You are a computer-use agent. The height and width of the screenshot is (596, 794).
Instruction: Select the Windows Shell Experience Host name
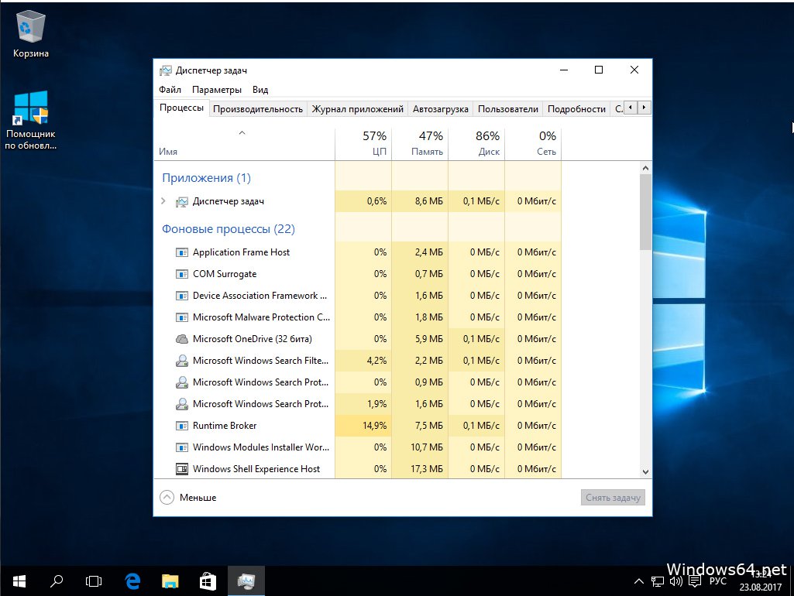click(256, 469)
